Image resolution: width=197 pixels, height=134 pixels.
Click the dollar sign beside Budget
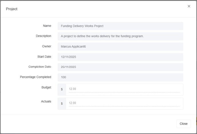(x=62, y=89)
